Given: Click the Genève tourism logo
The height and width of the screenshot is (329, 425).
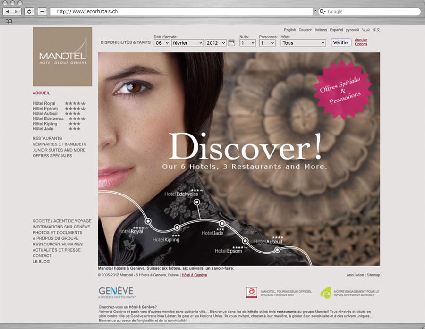Looking at the screenshot, I should 116,292.
